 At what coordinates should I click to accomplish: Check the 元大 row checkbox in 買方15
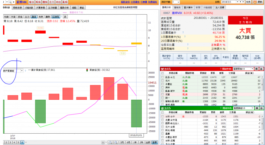pos(163,81)
